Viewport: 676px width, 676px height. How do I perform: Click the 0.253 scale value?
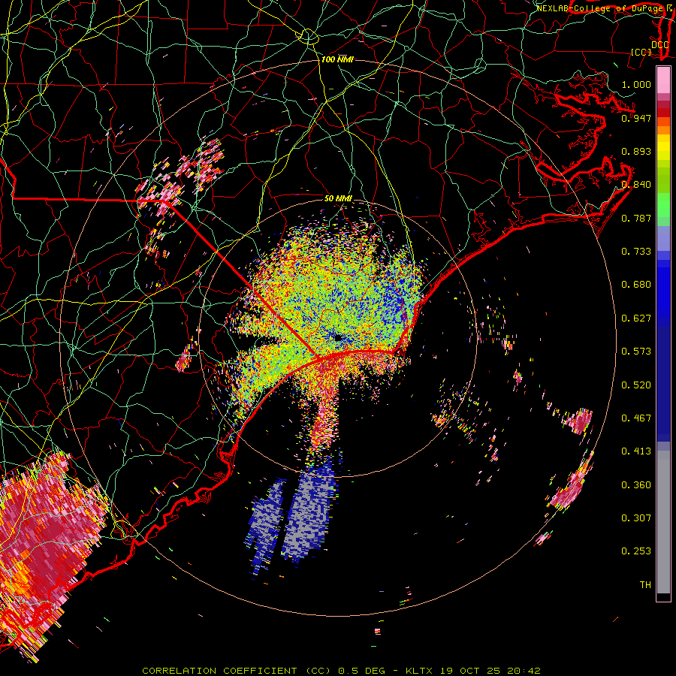(x=636, y=551)
